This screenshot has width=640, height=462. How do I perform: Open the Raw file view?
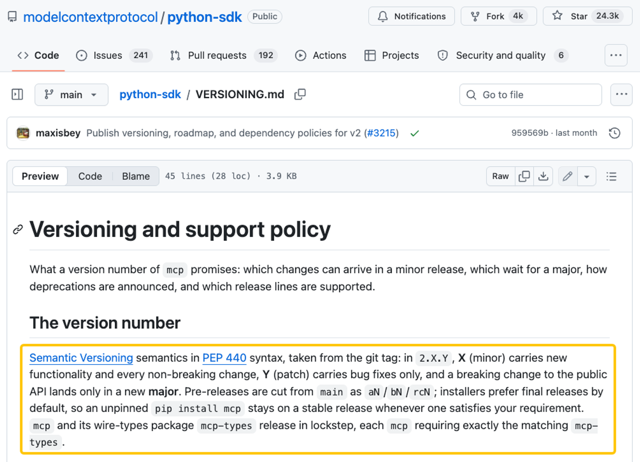(x=500, y=176)
